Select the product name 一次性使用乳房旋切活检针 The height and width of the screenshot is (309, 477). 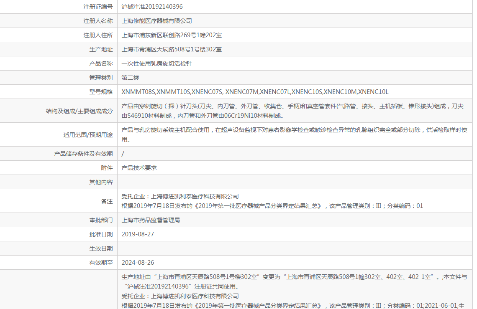pyautogui.click(x=156, y=63)
